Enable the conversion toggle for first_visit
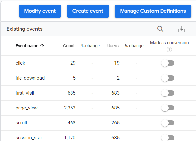 pos(168,93)
